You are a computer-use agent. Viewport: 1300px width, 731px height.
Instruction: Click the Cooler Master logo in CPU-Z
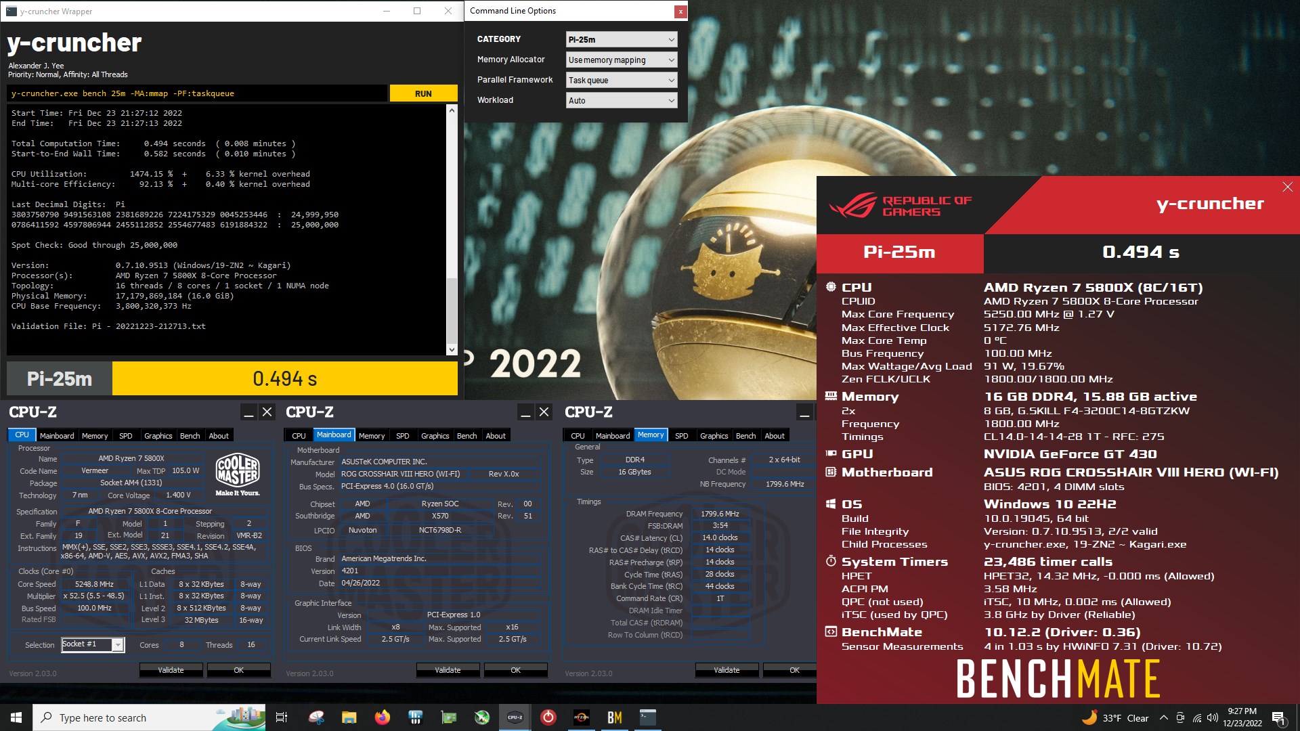[238, 474]
